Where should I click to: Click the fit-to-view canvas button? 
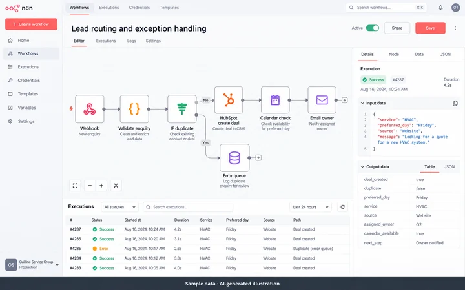tap(75, 186)
